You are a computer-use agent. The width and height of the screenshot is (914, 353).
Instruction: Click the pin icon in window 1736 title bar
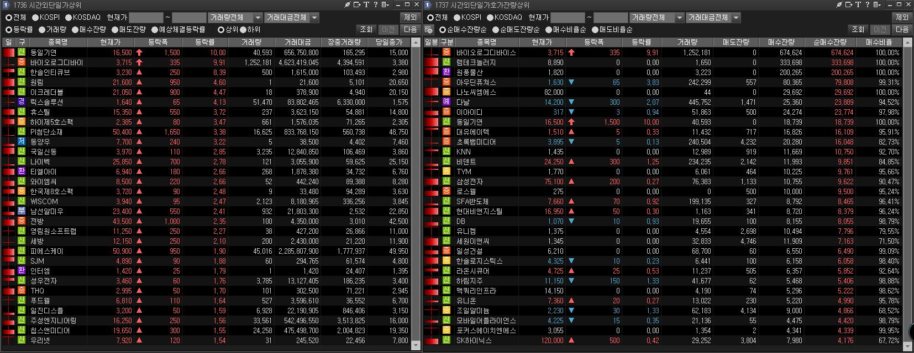point(347,4)
